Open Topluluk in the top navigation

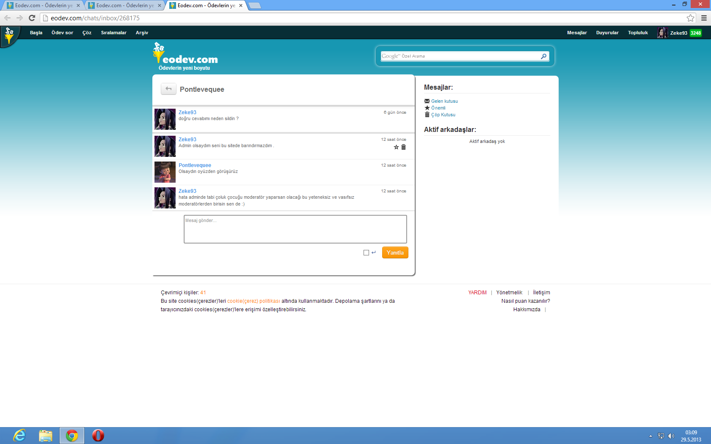(x=638, y=33)
